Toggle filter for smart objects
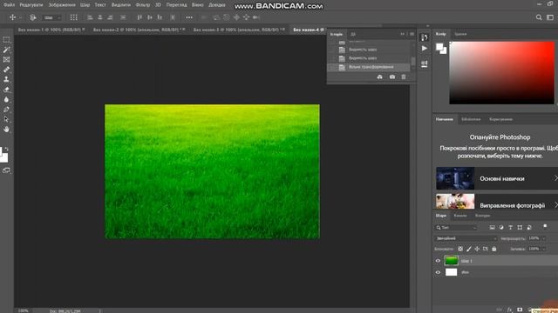 coord(529,228)
